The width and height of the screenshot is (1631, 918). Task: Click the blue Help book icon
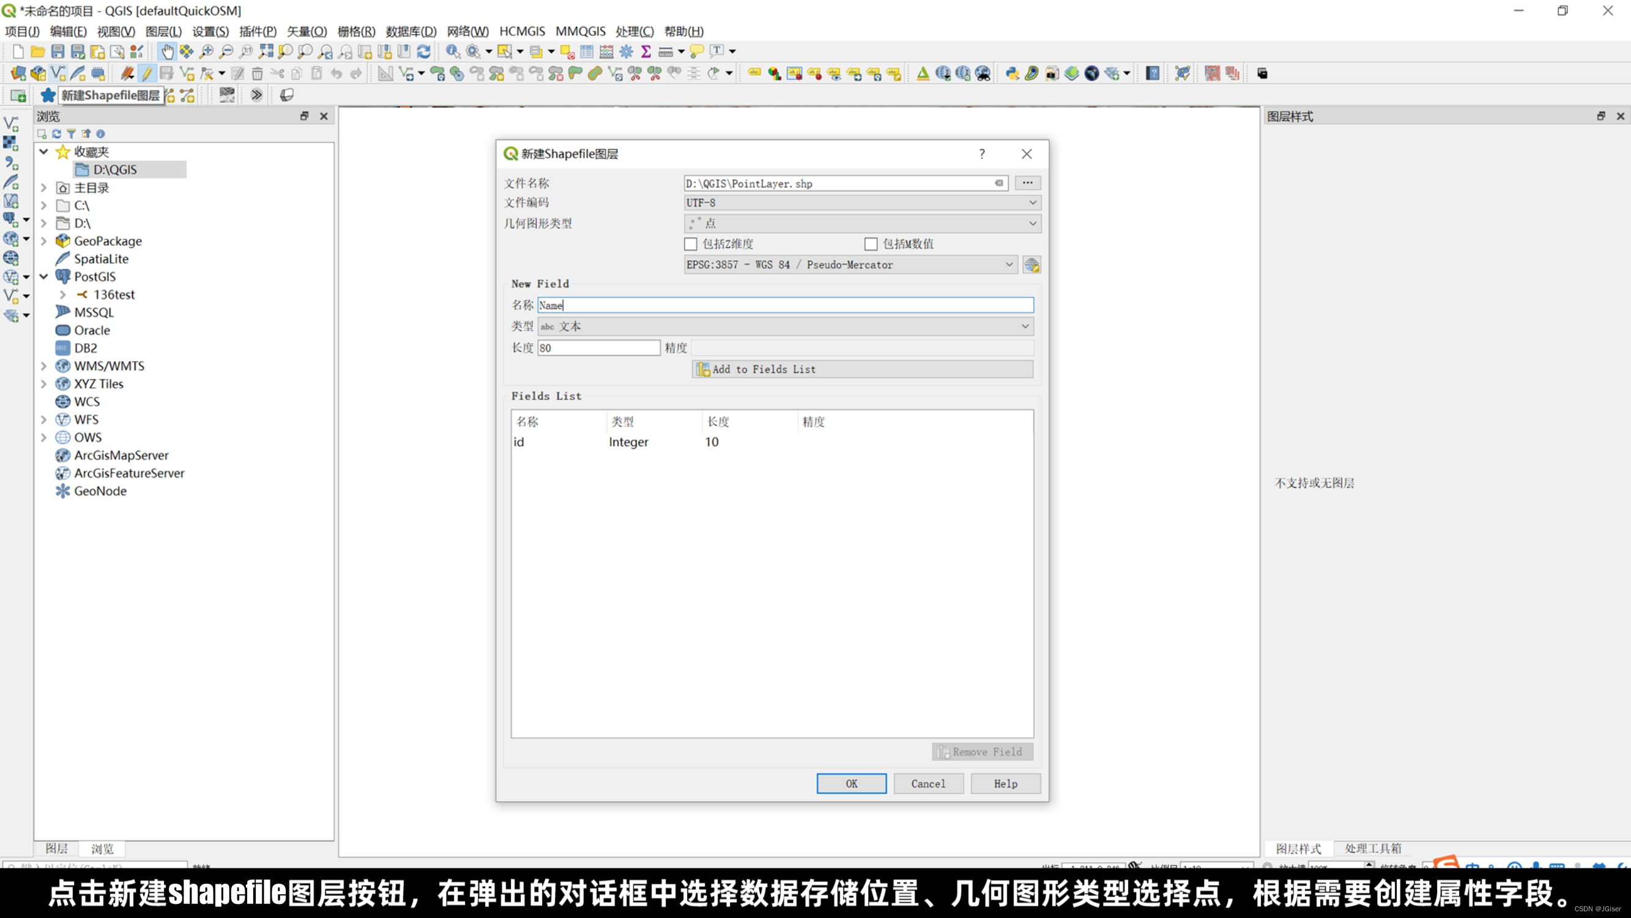click(x=1153, y=73)
